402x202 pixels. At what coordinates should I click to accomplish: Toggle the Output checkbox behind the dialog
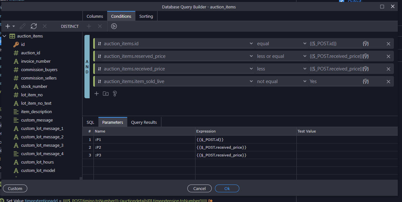pyautogui.click(x=341, y=1)
